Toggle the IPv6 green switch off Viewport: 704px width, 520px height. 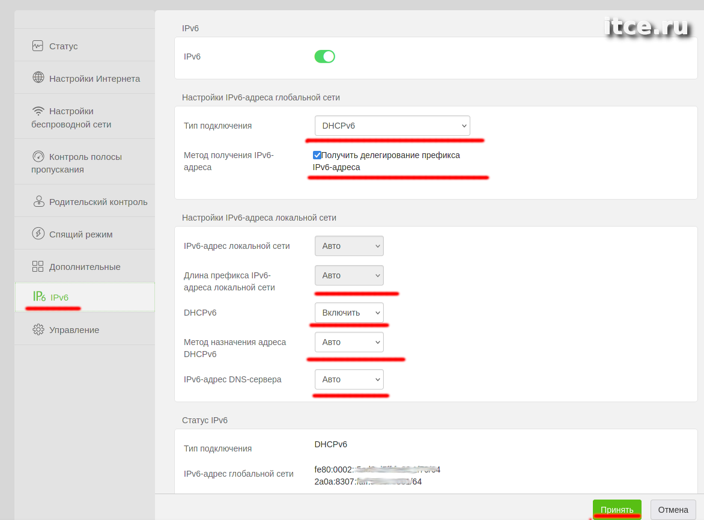click(324, 57)
